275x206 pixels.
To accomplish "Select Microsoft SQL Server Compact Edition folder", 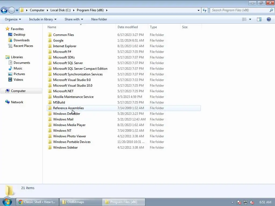I will (80, 68).
